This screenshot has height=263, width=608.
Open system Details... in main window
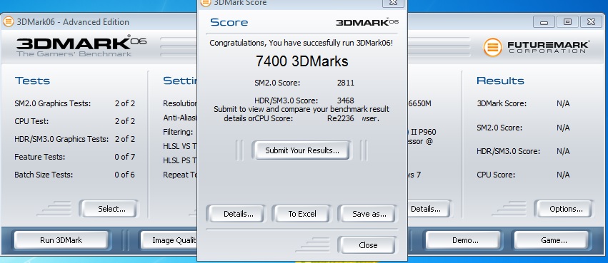coord(429,209)
